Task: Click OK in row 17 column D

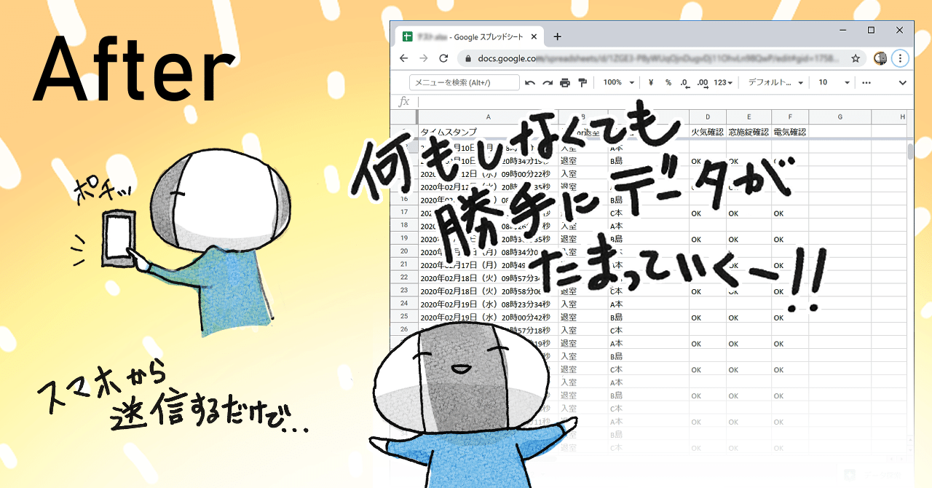Action: point(708,213)
